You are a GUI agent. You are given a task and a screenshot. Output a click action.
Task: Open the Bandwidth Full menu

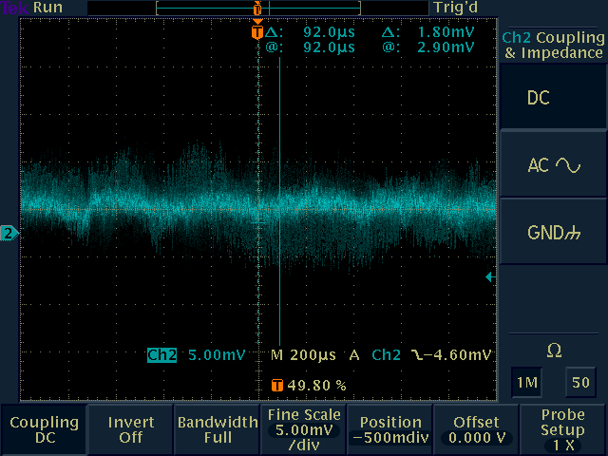(x=218, y=429)
